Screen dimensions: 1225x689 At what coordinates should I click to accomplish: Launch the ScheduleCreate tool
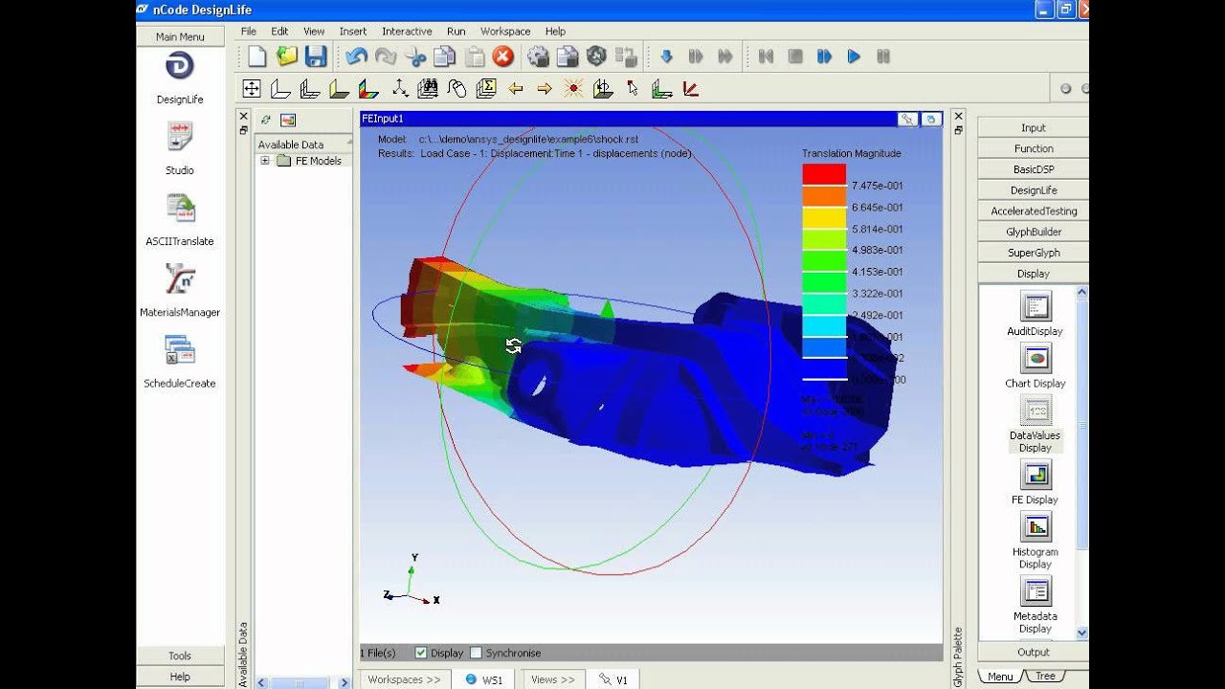[180, 349]
